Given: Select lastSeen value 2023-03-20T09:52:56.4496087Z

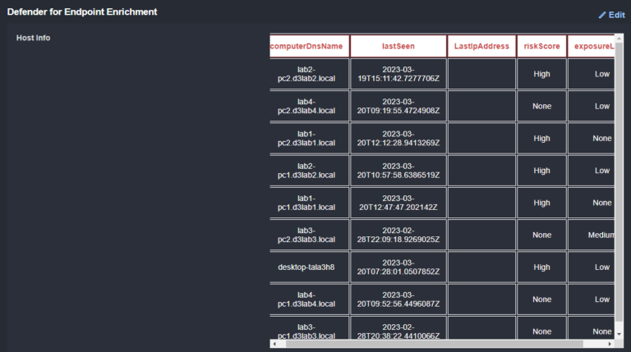Looking at the screenshot, I should click(398, 299).
